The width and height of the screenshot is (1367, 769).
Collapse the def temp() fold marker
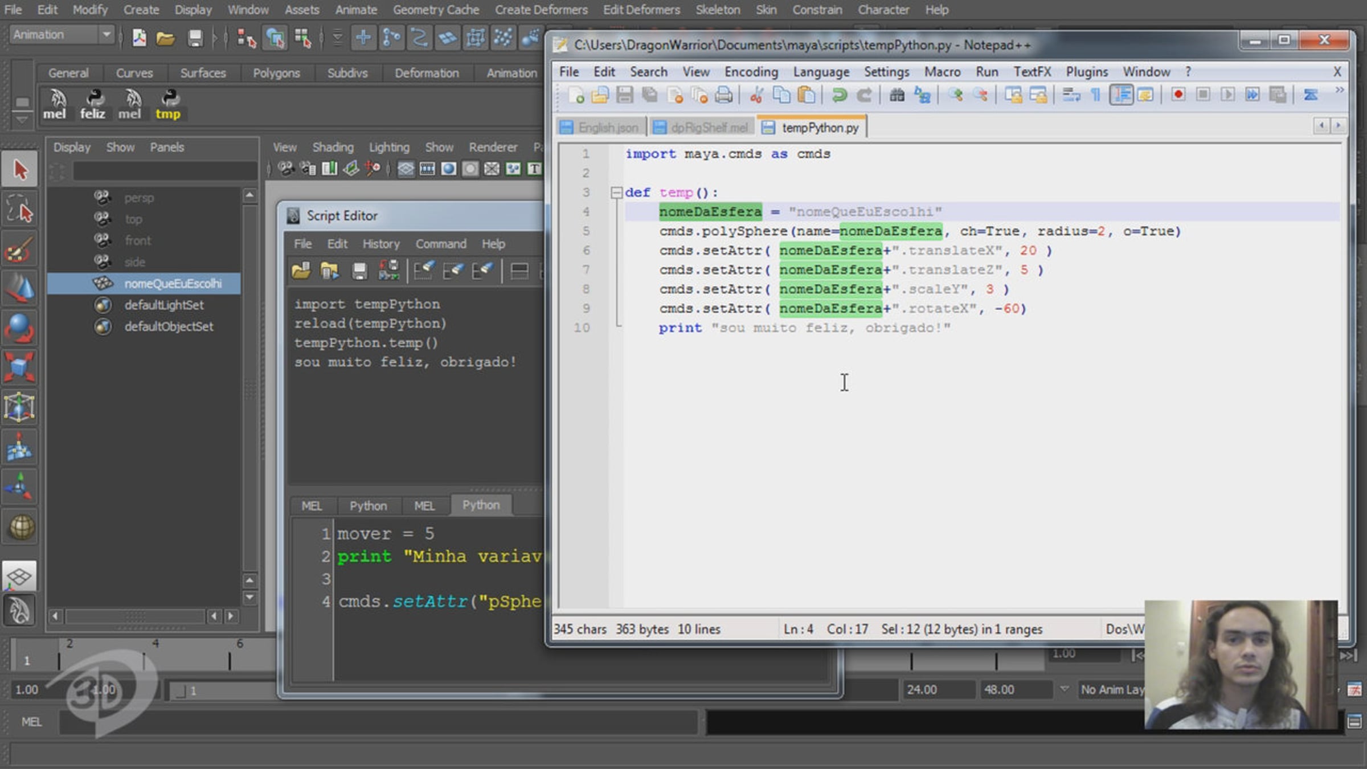pyautogui.click(x=616, y=193)
